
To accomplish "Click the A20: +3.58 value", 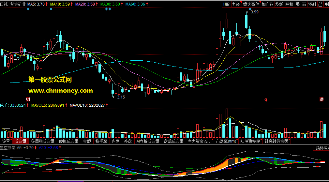I will click(49, 147).
